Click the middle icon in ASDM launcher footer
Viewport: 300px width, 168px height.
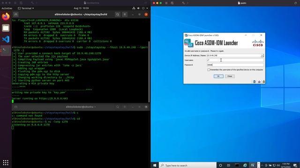point(259,82)
